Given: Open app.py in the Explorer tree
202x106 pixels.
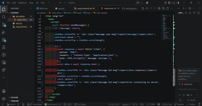Looking at the screenshot, I should [x=19, y=23].
